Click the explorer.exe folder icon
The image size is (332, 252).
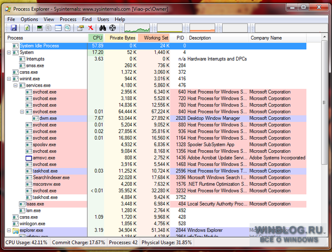tap(16, 231)
